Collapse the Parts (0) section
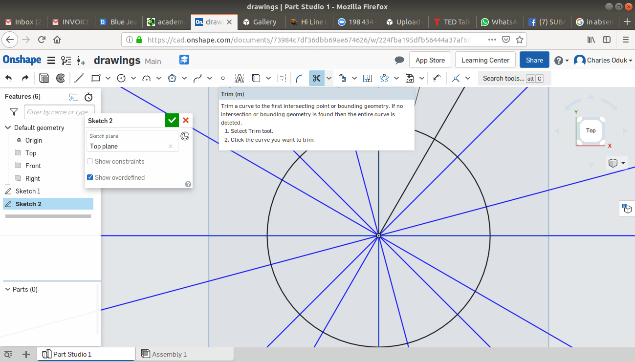The image size is (635, 362). point(8,289)
